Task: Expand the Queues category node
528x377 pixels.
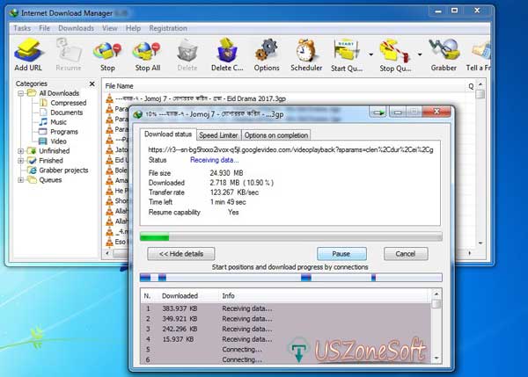Action: [x=21, y=180]
